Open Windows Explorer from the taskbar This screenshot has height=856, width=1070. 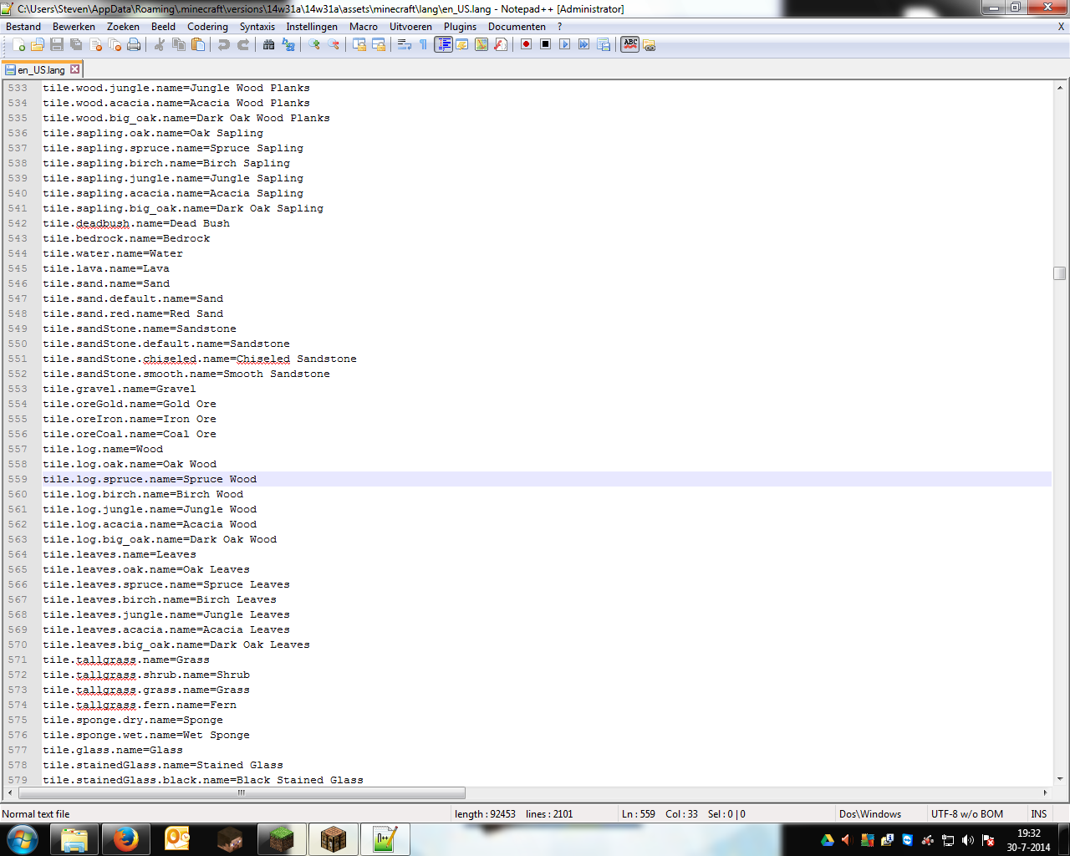74,839
